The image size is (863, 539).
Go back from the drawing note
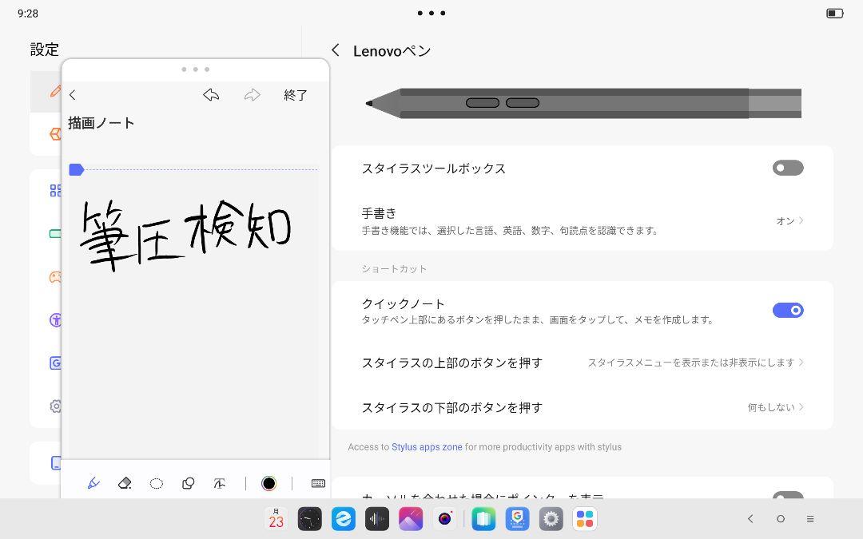(73, 94)
